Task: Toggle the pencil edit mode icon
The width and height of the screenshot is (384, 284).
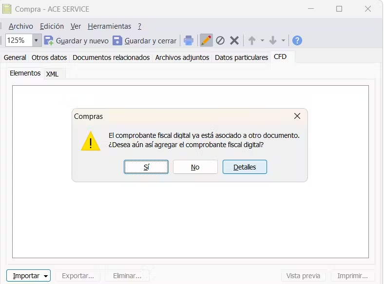Action: click(206, 40)
